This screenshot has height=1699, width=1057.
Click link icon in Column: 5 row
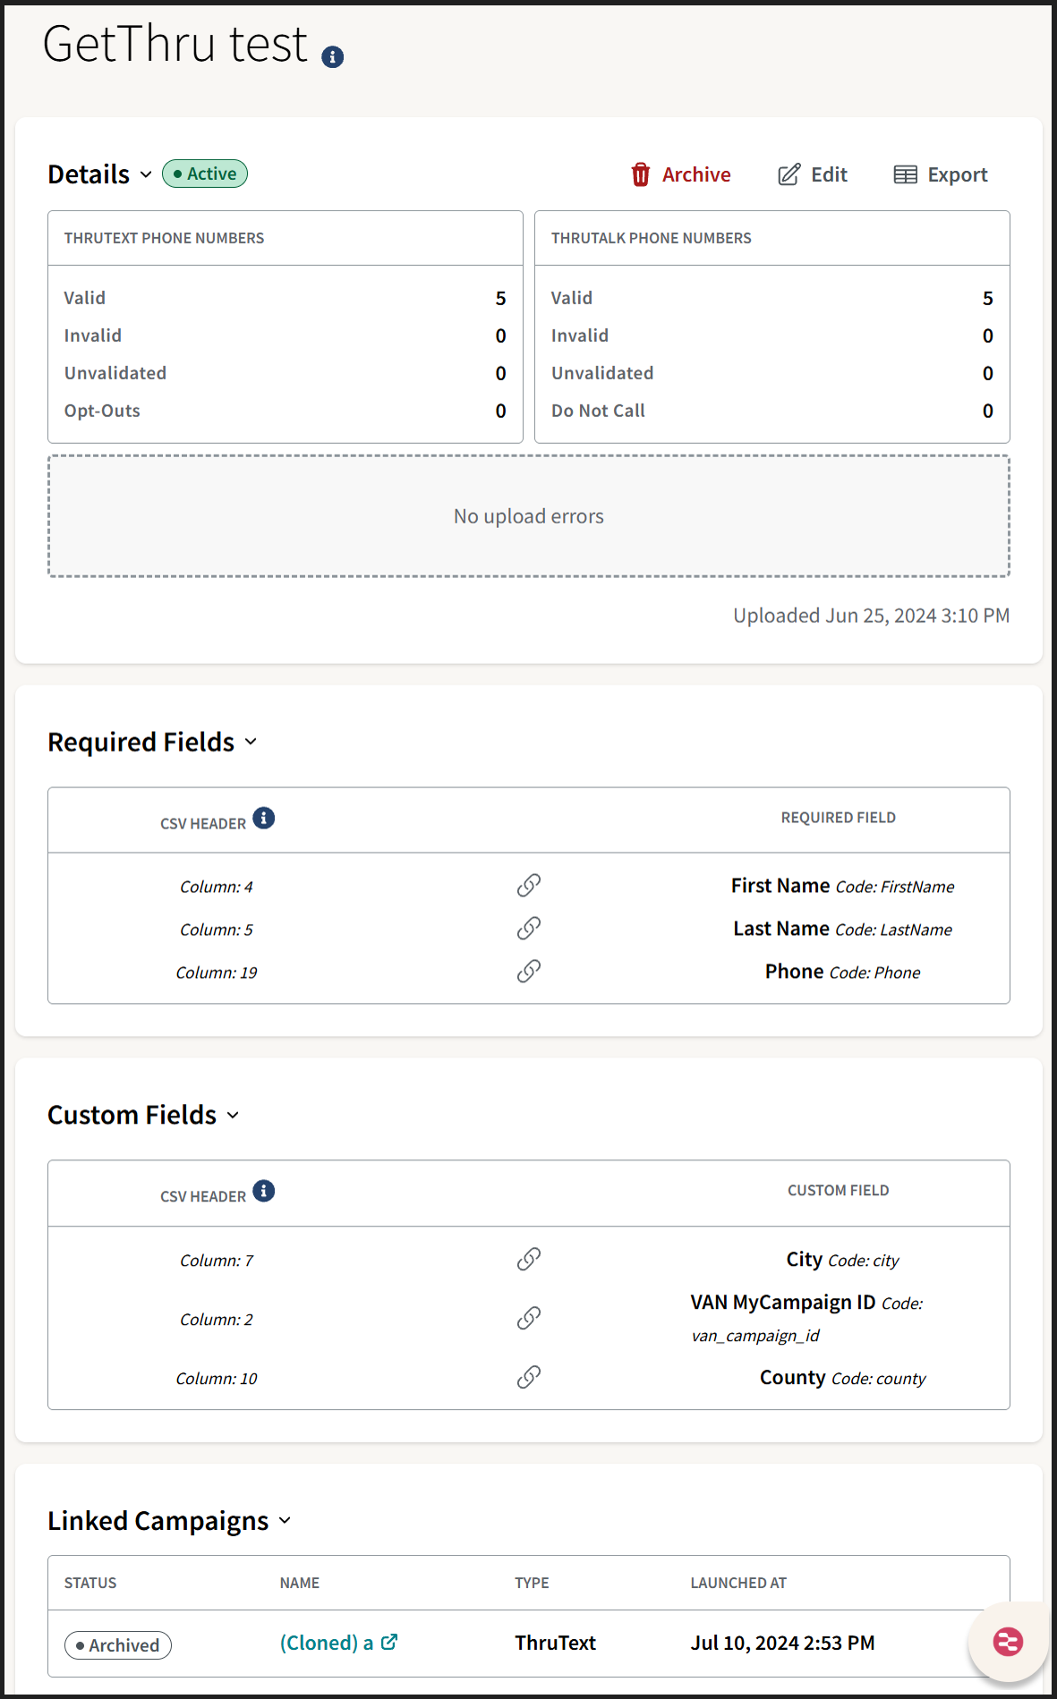pyautogui.click(x=529, y=929)
